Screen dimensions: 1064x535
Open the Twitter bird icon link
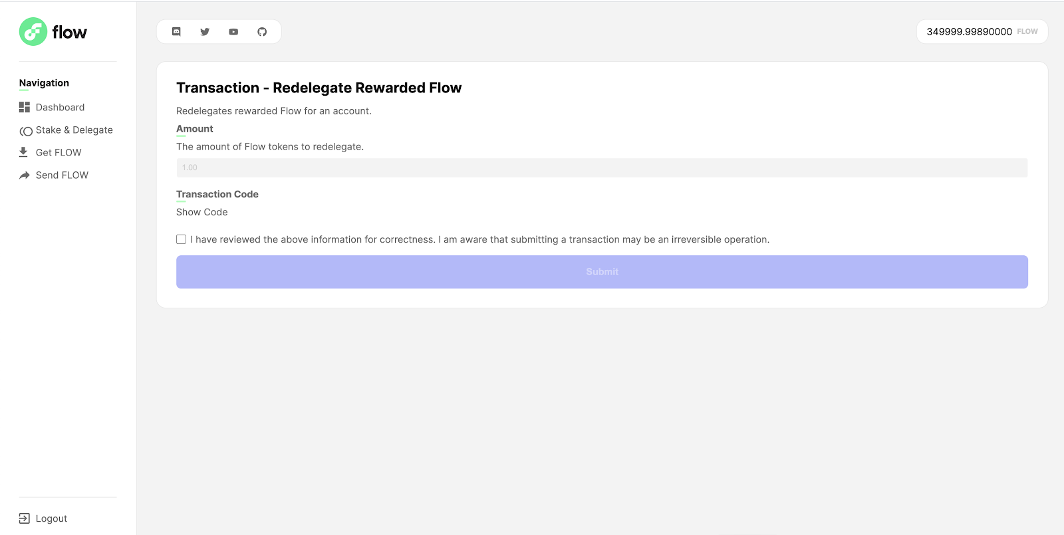click(205, 32)
